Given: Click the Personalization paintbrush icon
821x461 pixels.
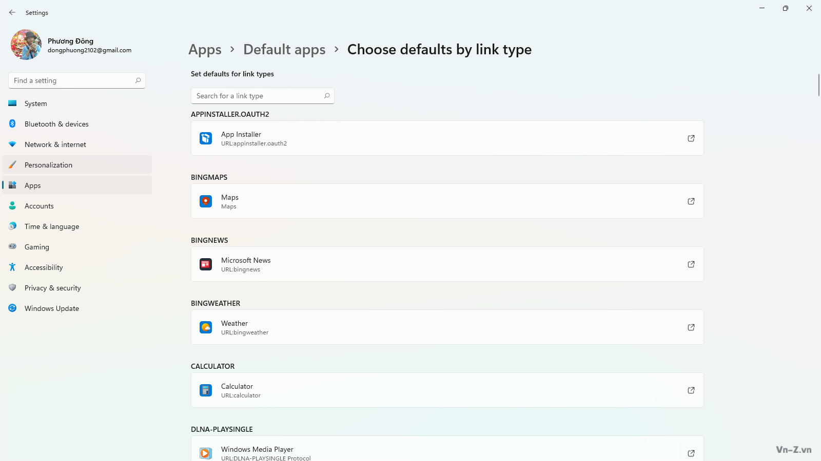Looking at the screenshot, I should click(x=12, y=164).
